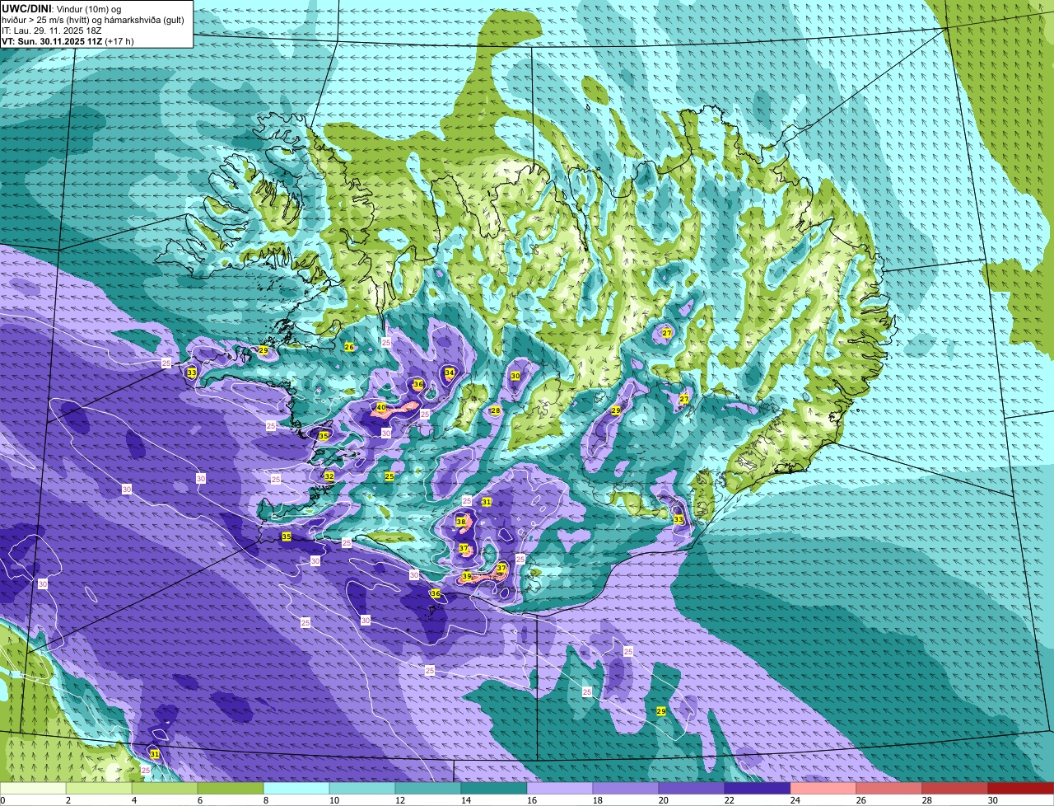Pick the 6–8 m/s olive green legend swatch
1054x806 pixels.
[x=231, y=789]
